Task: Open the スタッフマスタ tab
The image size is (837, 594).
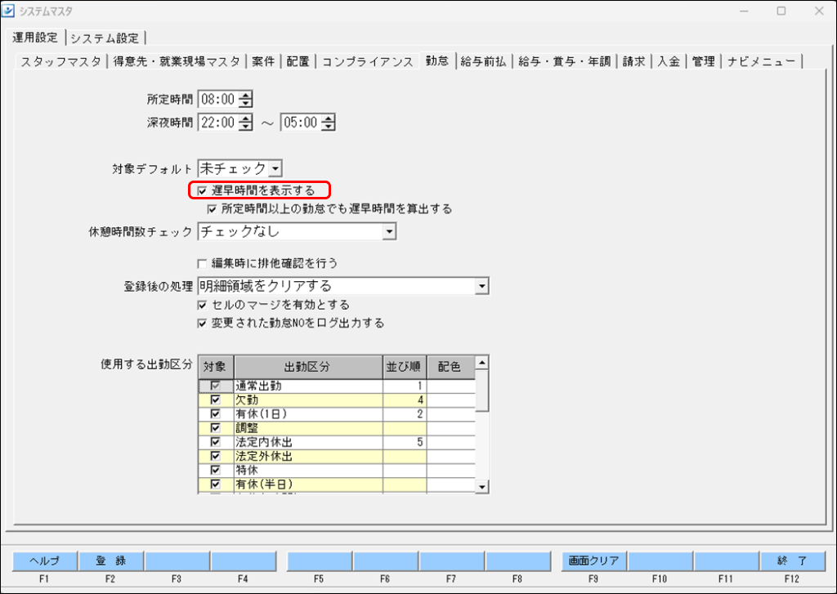Action: pos(60,61)
